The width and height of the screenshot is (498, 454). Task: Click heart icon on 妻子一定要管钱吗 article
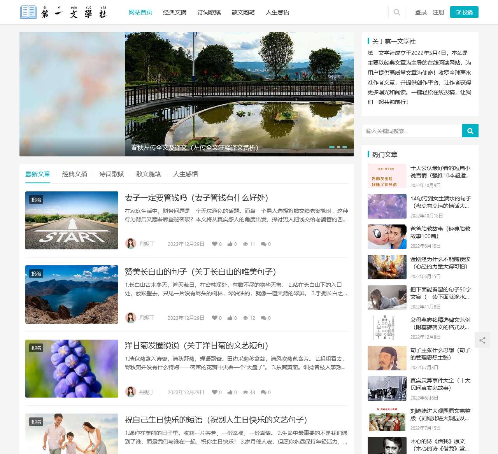(214, 244)
